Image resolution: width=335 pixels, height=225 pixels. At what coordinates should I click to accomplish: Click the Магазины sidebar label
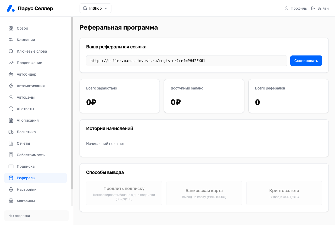click(26, 201)
